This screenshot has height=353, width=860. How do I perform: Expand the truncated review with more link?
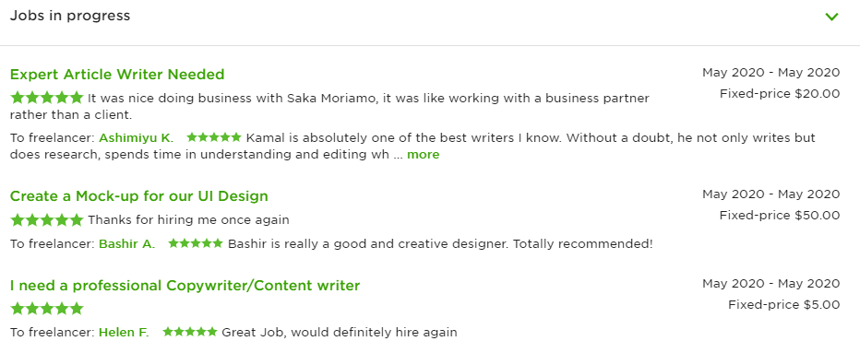[x=423, y=155]
